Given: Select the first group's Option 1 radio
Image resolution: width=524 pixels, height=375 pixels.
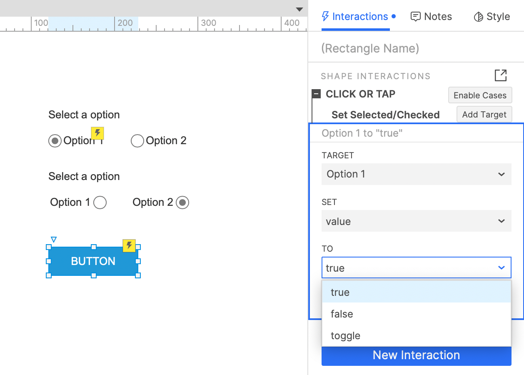Looking at the screenshot, I should 55,141.
